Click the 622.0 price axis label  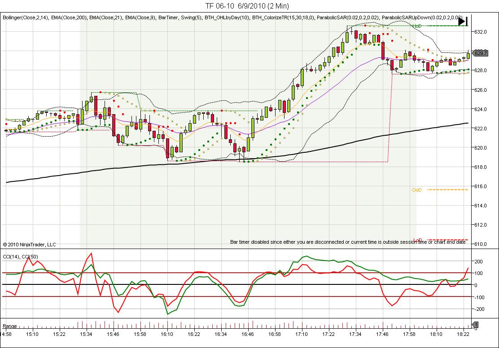coord(481,129)
